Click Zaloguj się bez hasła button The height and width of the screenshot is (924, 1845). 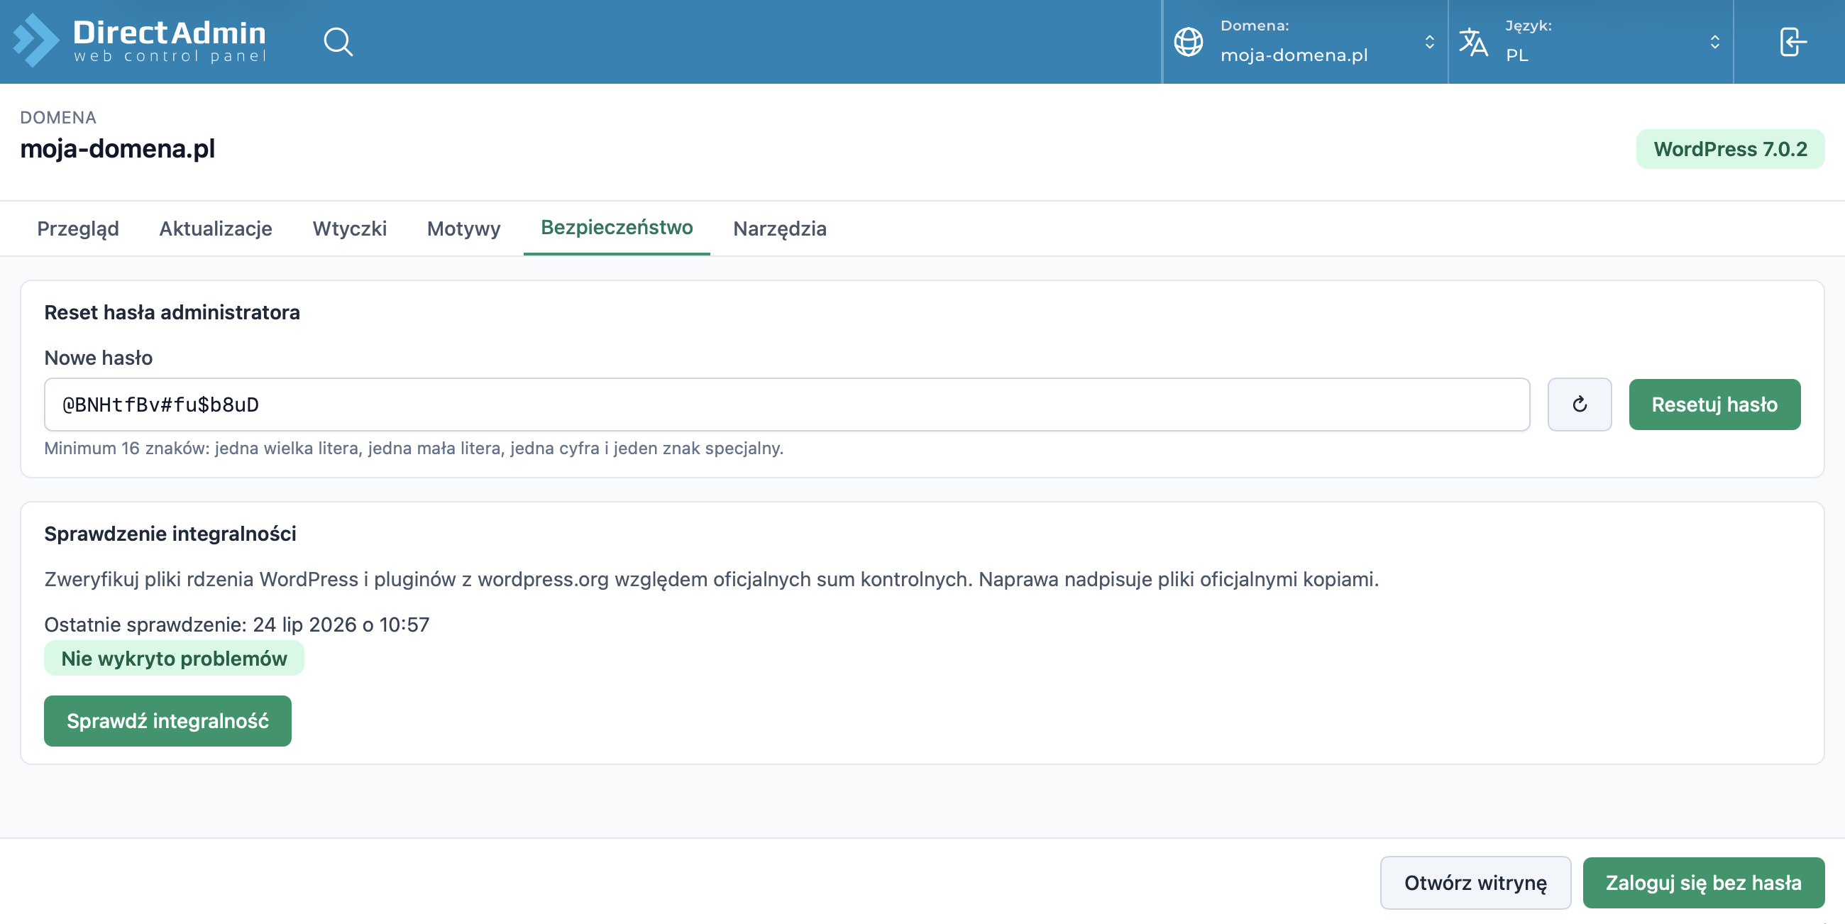[1703, 882]
